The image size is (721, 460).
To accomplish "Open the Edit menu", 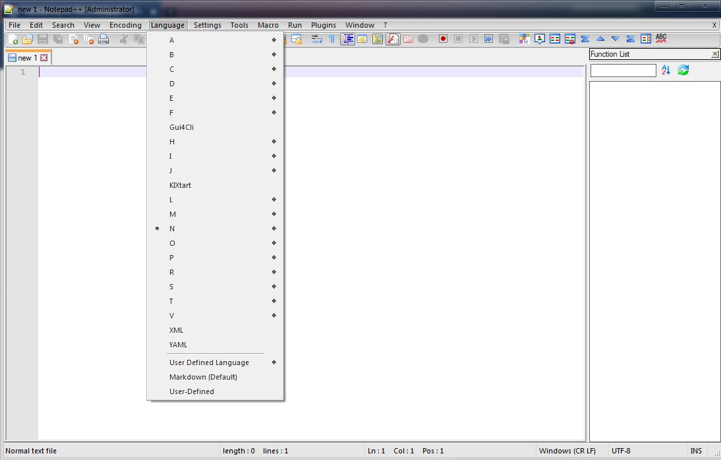I will 36,25.
